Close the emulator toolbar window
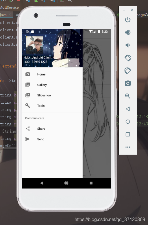 132,10
